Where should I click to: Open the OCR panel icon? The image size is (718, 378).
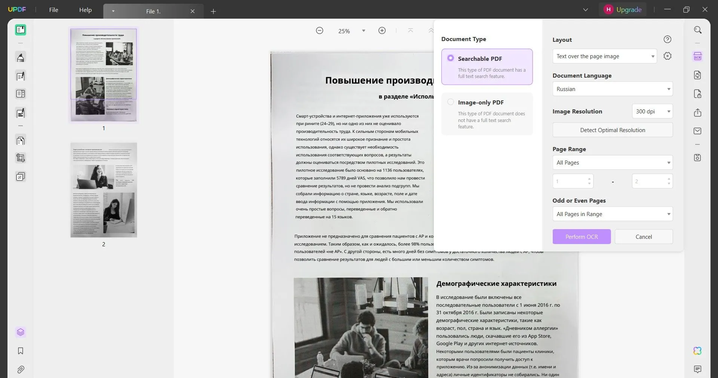[x=697, y=56]
